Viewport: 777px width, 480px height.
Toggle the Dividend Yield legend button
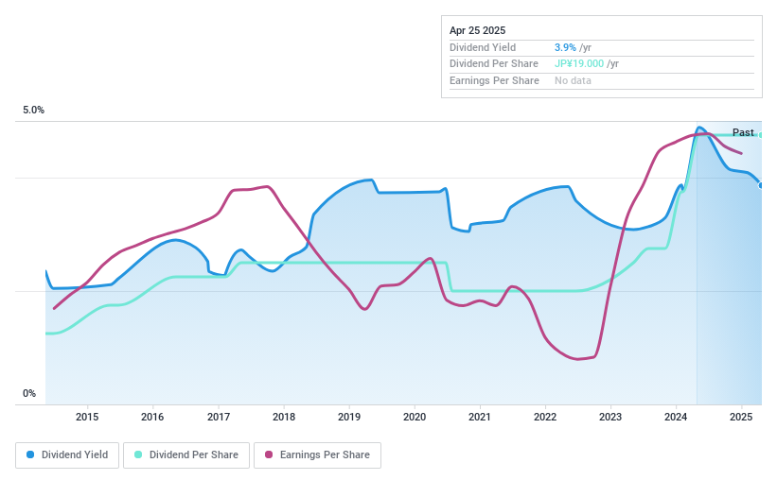pos(68,454)
